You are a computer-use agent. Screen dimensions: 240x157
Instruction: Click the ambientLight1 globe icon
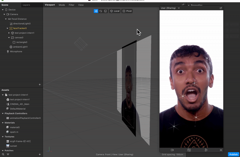pos(11,47)
